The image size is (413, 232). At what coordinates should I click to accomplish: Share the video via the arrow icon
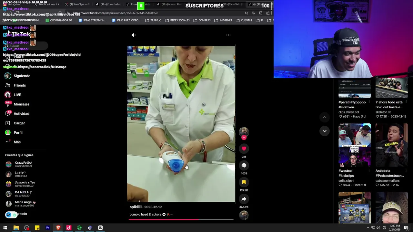pyautogui.click(x=244, y=199)
